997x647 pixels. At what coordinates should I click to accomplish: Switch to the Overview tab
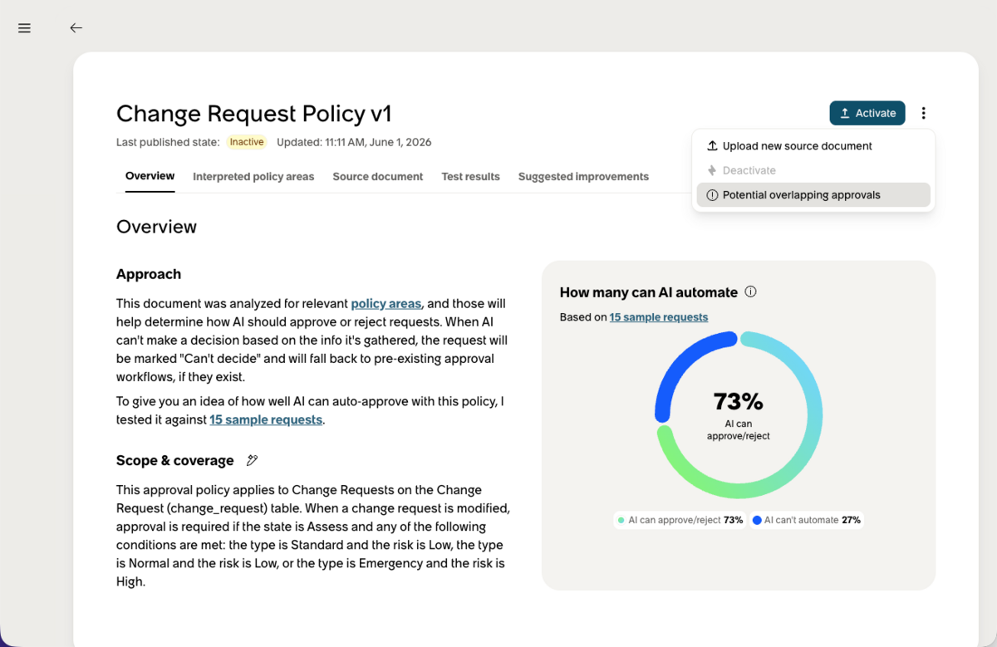point(150,176)
